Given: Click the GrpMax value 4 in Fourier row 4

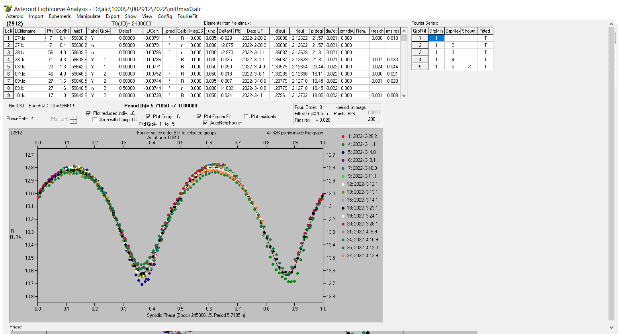Looking at the screenshot, I should click(x=453, y=60).
